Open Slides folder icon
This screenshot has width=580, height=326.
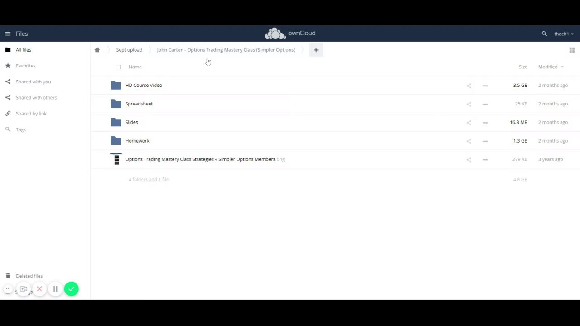click(x=116, y=122)
